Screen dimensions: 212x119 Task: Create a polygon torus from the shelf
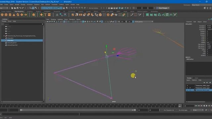click(18, 15)
